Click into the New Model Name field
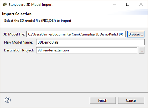The width and height of the screenshot is (148, 108). (x=90, y=42)
